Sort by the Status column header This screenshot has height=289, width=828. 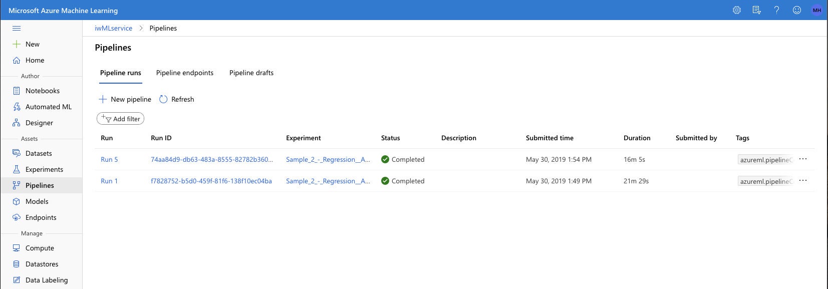(x=391, y=138)
